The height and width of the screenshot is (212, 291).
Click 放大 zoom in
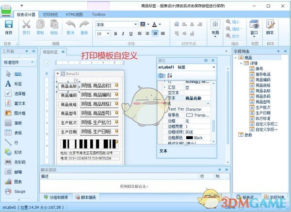point(233,35)
